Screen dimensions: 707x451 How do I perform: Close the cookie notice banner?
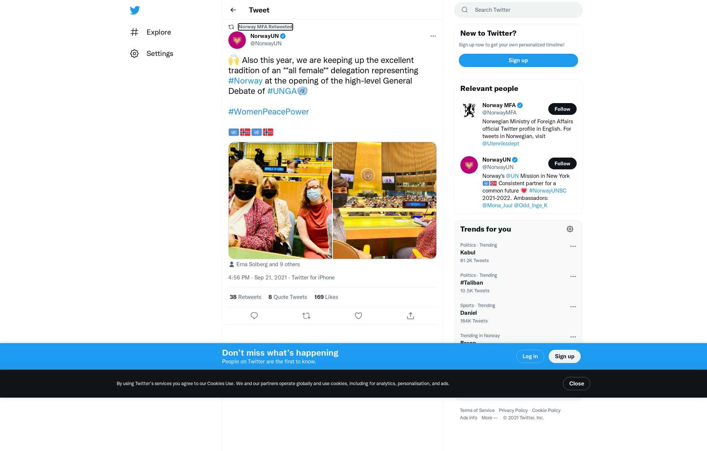point(576,384)
